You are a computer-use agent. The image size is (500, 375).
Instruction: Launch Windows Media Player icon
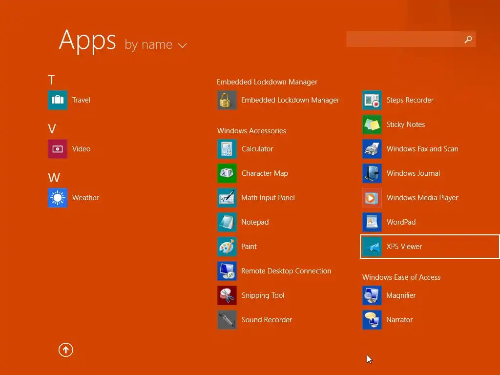[x=372, y=197]
